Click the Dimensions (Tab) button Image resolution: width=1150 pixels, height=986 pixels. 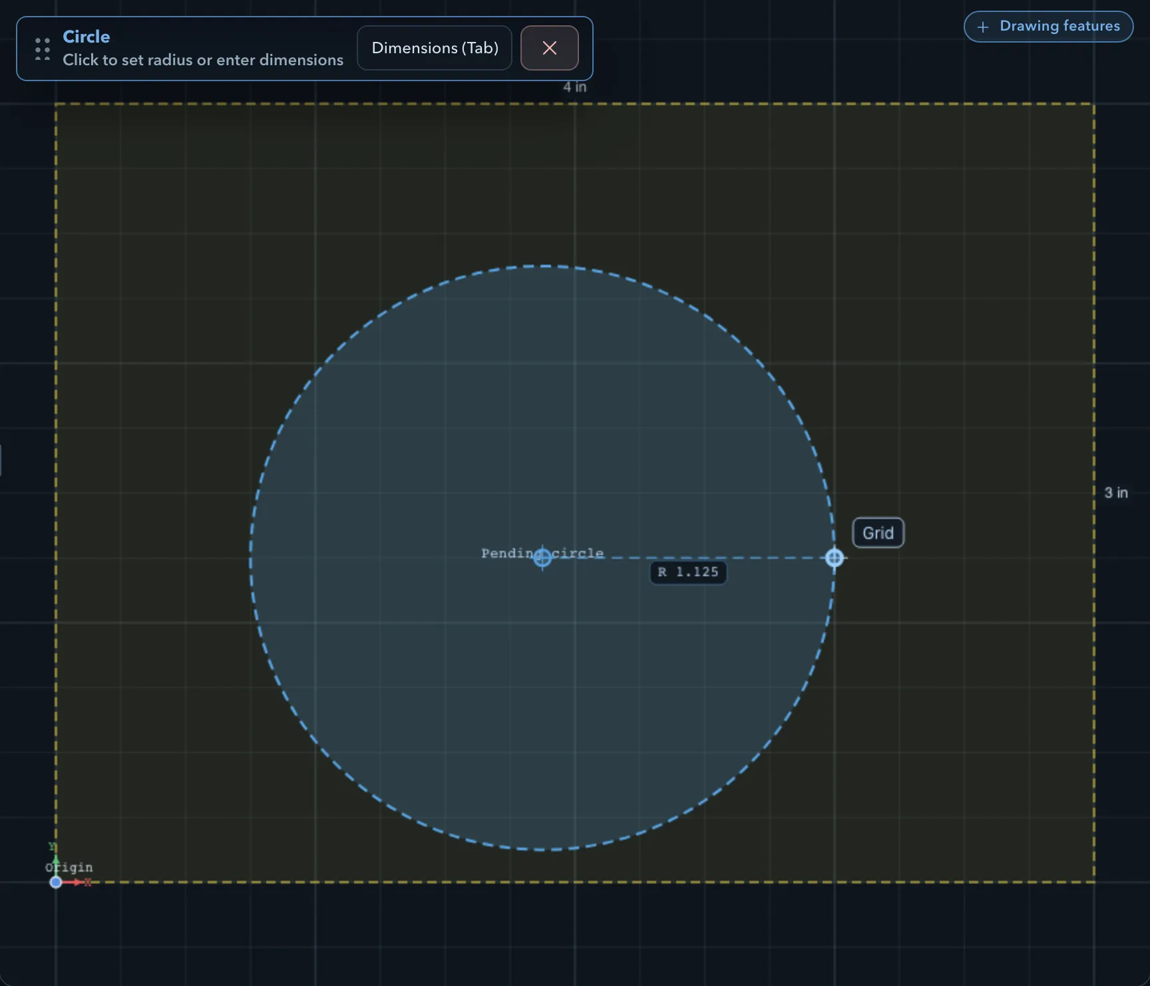(435, 48)
